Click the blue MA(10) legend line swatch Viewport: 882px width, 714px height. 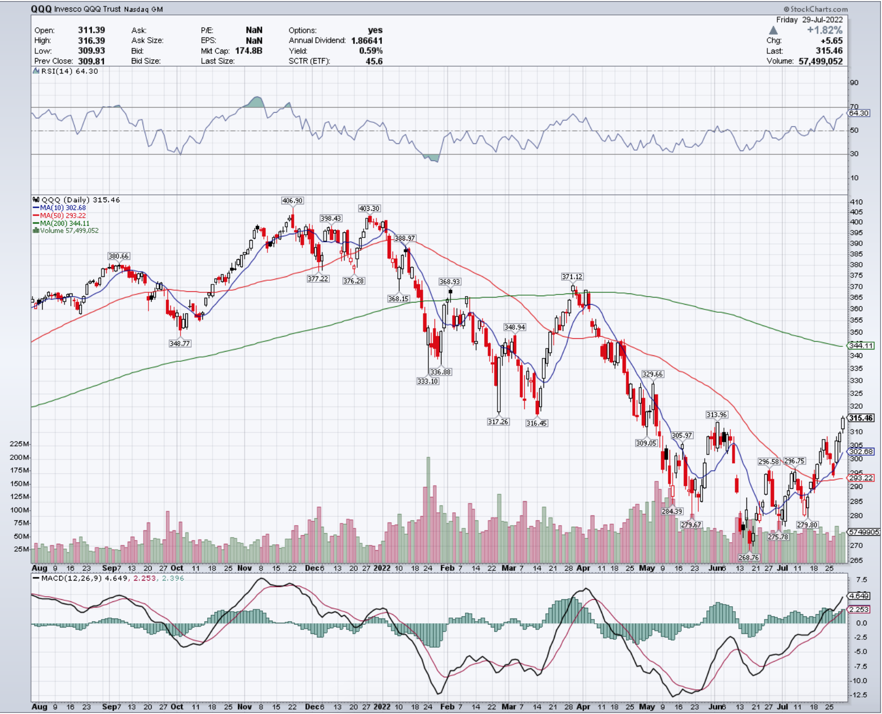36,208
